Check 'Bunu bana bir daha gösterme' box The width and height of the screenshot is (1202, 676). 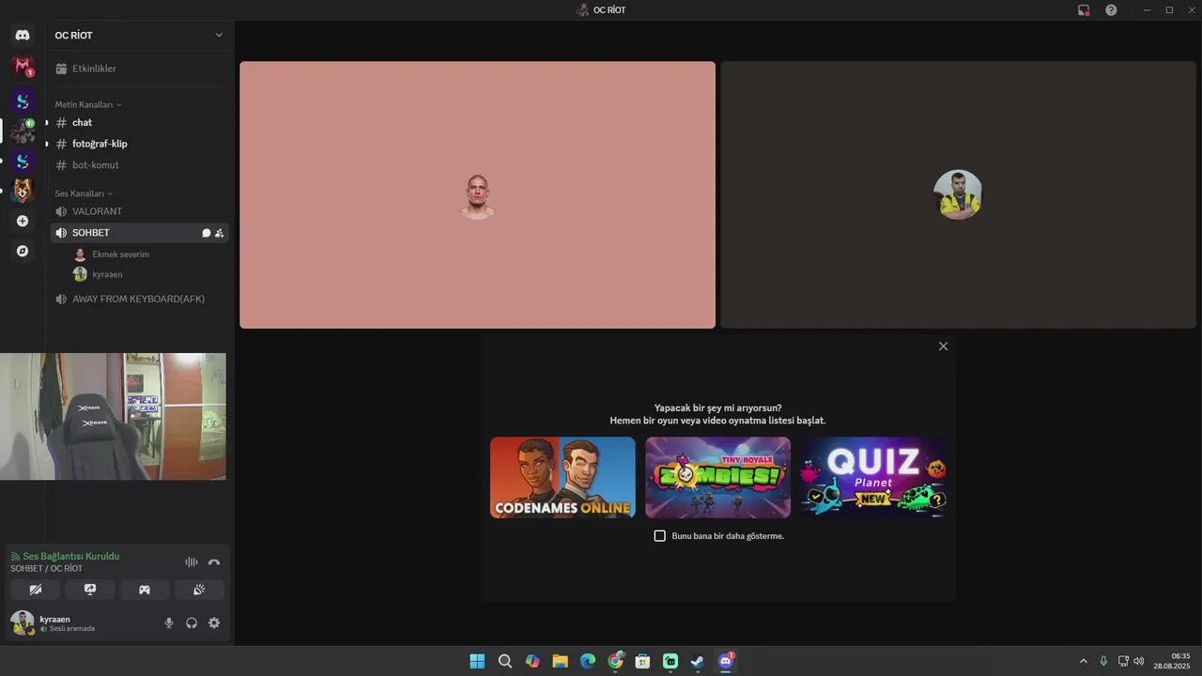click(659, 536)
